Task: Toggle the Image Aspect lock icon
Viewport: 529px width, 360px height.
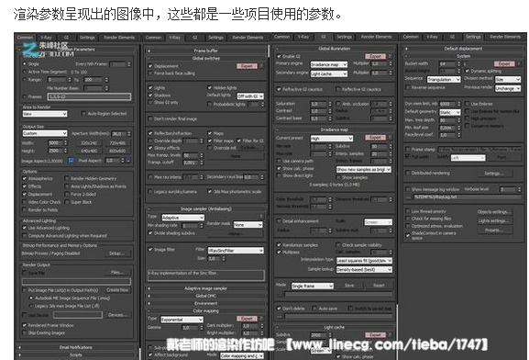Action: (x=72, y=161)
